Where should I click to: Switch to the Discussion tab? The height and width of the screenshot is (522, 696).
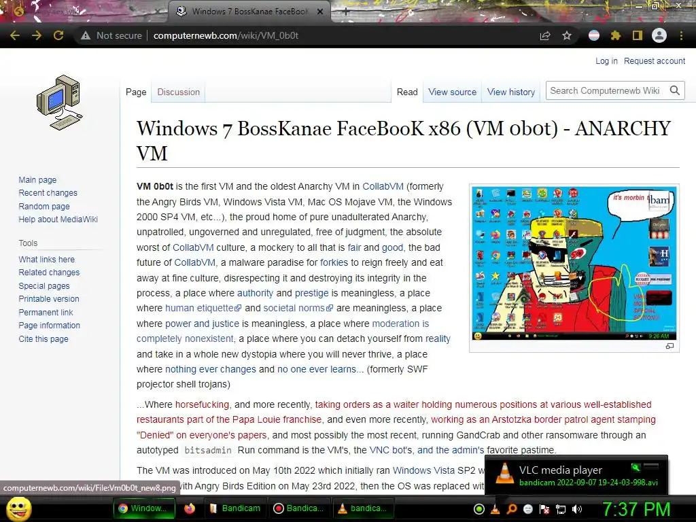pyautogui.click(x=179, y=92)
